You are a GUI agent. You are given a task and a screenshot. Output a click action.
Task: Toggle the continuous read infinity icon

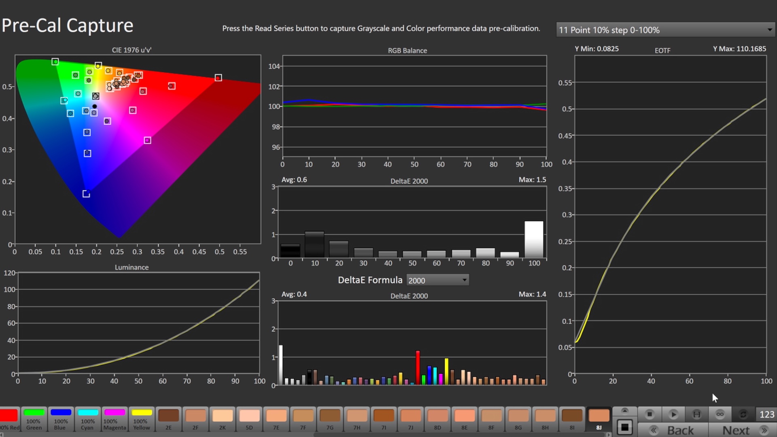(x=720, y=414)
